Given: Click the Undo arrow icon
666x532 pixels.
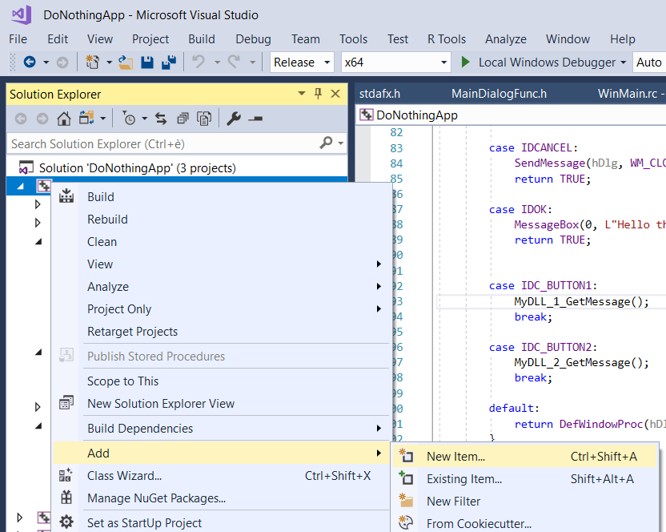Looking at the screenshot, I should (x=199, y=62).
